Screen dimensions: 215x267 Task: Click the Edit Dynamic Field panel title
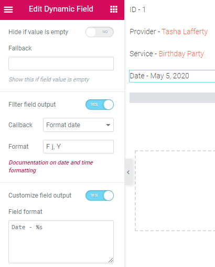pyautogui.click(x=61, y=9)
